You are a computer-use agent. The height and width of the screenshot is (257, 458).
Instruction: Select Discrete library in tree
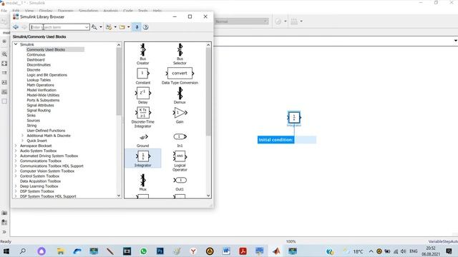coord(34,70)
